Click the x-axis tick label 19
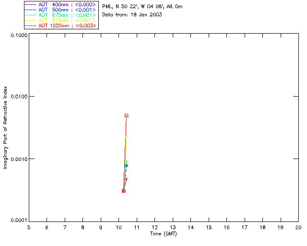 [281, 227]
